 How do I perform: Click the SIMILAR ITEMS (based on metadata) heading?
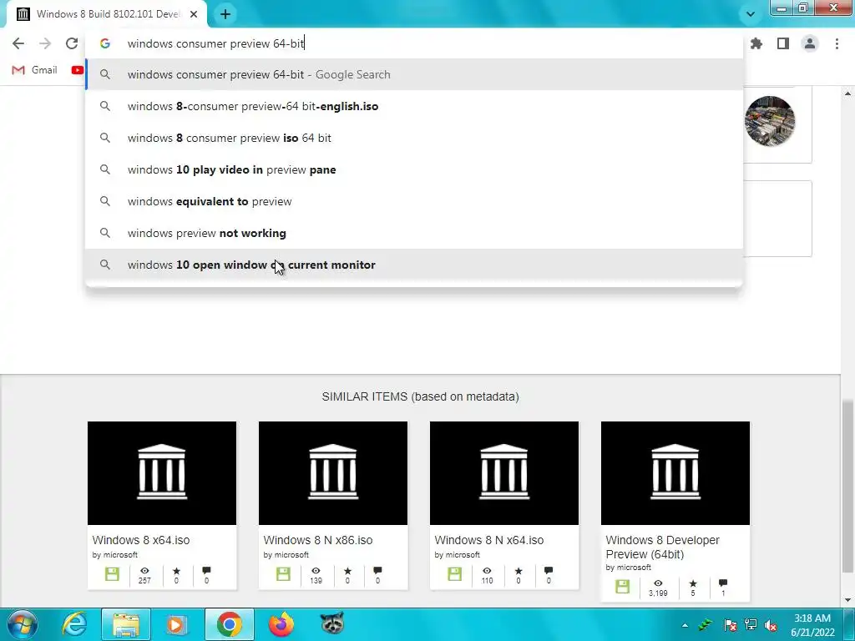click(x=421, y=396)
